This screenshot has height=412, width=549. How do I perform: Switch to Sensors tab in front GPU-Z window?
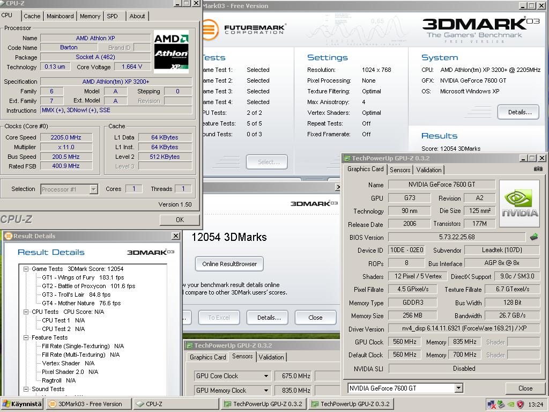[400, 170]
